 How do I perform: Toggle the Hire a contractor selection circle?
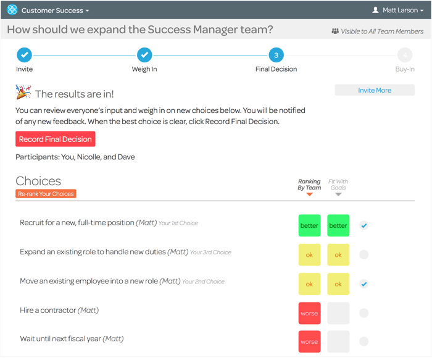(364, 313)
